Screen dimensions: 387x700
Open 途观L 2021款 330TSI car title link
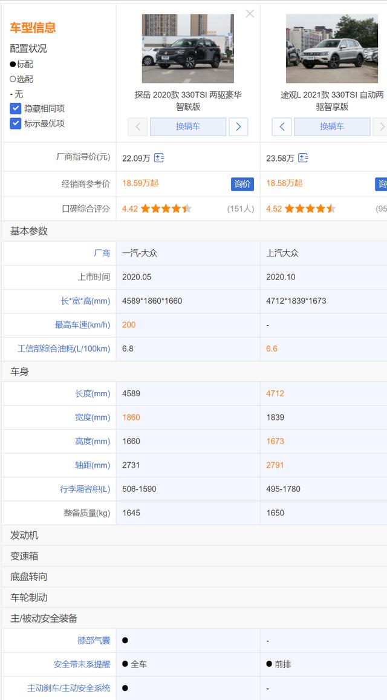[x=332, y=101]
